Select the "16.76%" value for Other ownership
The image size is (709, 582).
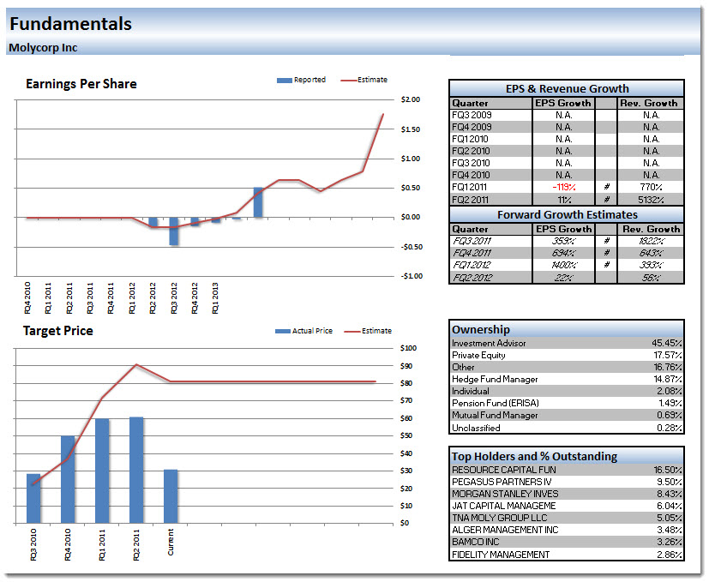(668, 367)
